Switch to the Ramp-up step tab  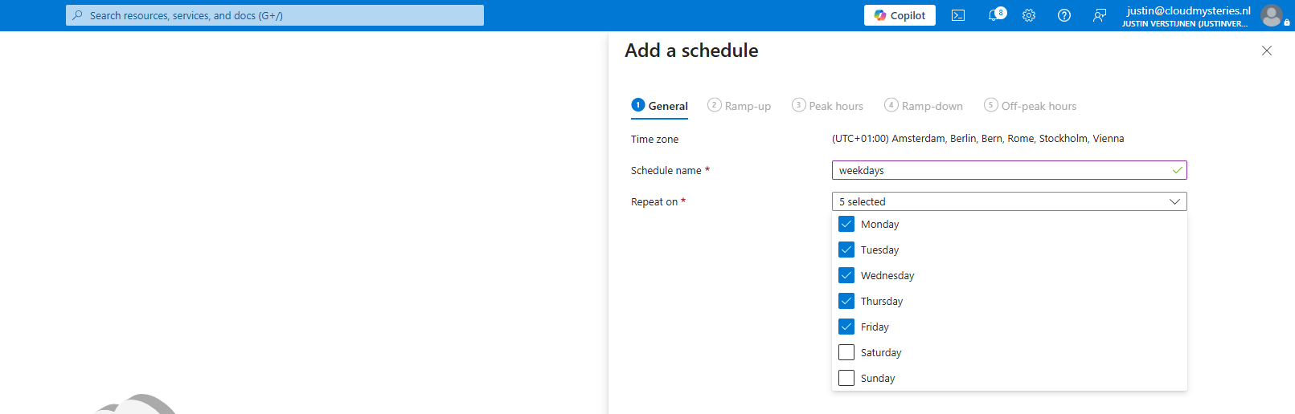[739, 106]
